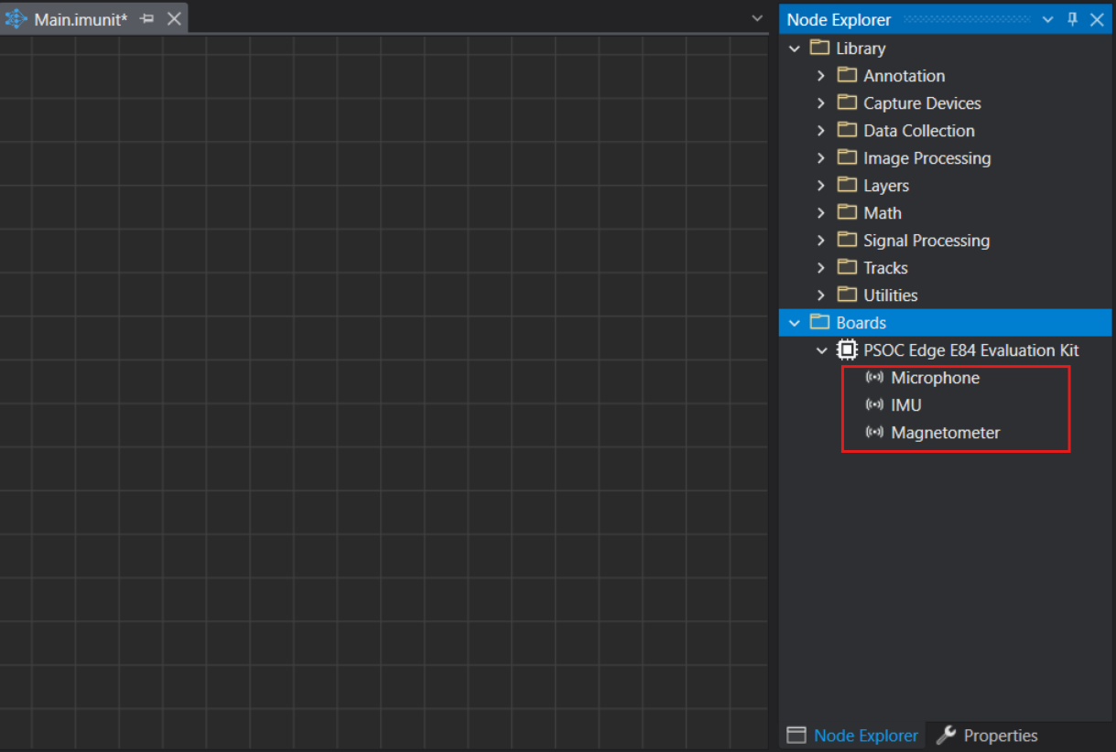Expand the Capture Devices folder
The width and height of the screenshot is (1116, 752).
click(821, 103)
